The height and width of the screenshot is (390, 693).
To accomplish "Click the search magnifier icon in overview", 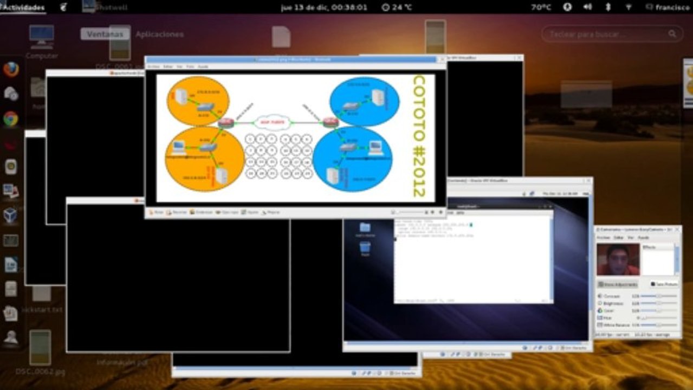I will click(x=672, y=34).
